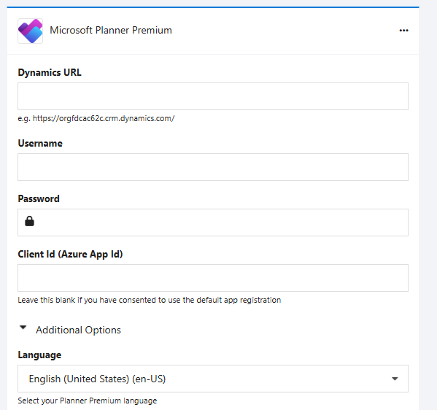The image size is (437, 410).
Task: Click the Password field label
Action: [x=39, y=198]
